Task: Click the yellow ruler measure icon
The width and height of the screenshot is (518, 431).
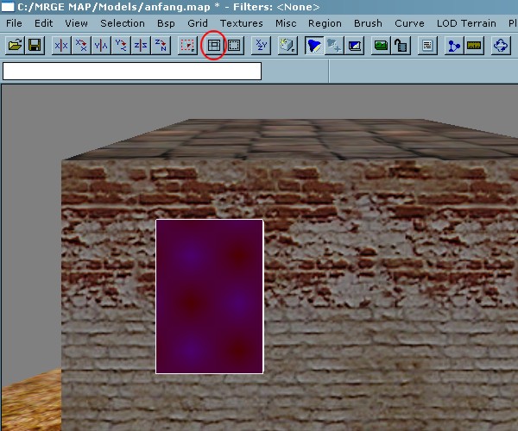Action: (x=474, y=45)
